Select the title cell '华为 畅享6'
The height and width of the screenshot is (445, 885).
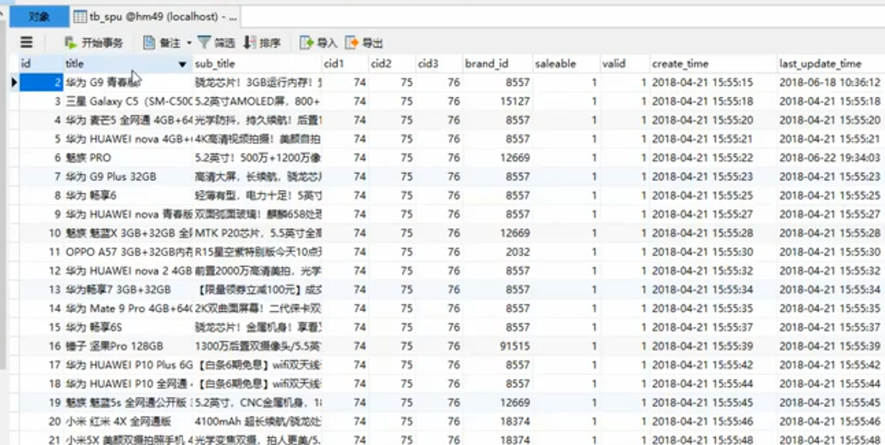click(128, 195)
